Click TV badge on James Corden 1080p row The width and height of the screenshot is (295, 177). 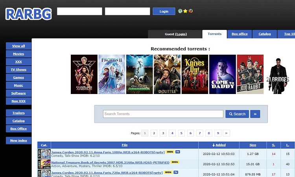click(x=177, y=151)
